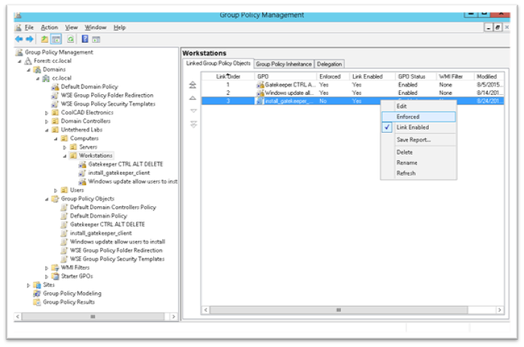Switch to Group Policy Inheritance tab

pos(283,64)
